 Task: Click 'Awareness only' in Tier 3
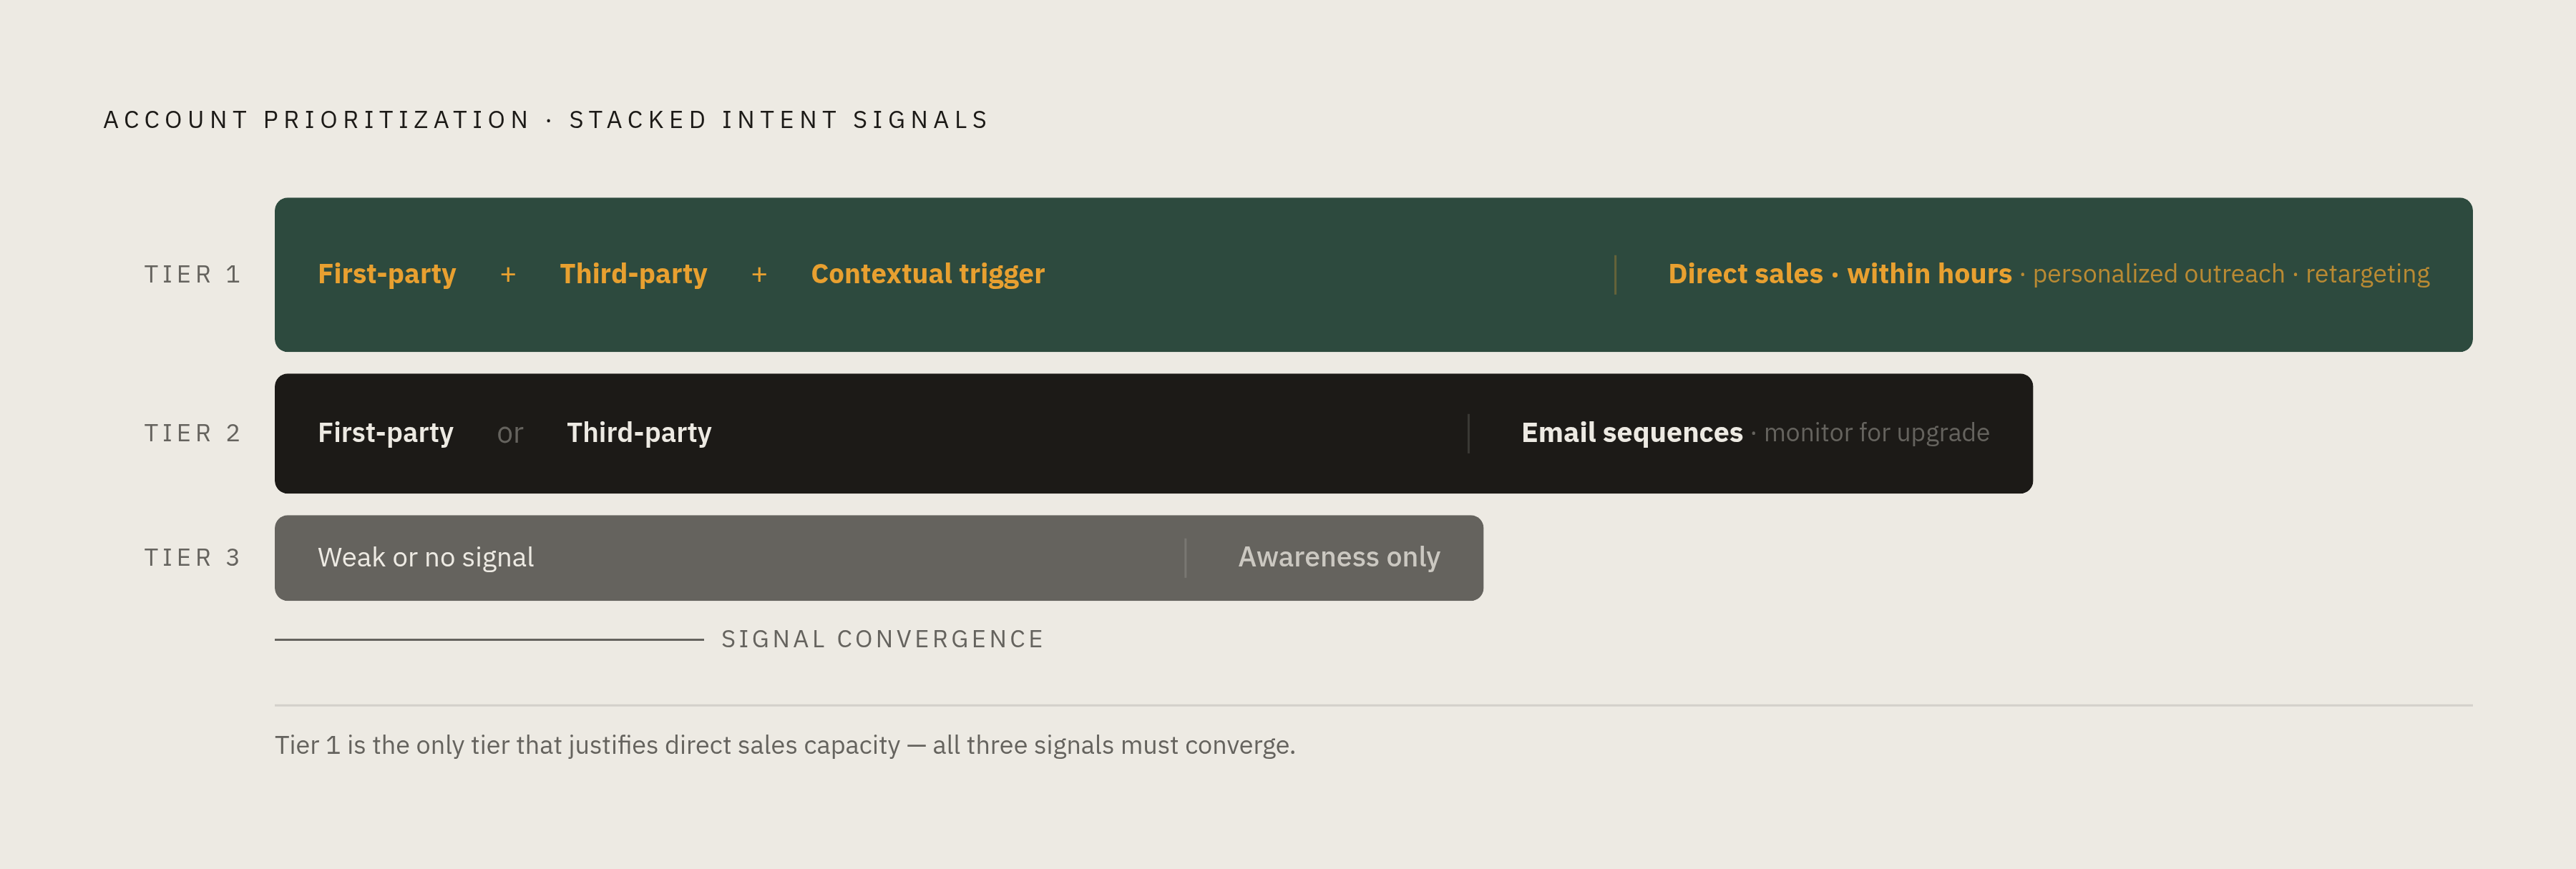[1339, 557]
